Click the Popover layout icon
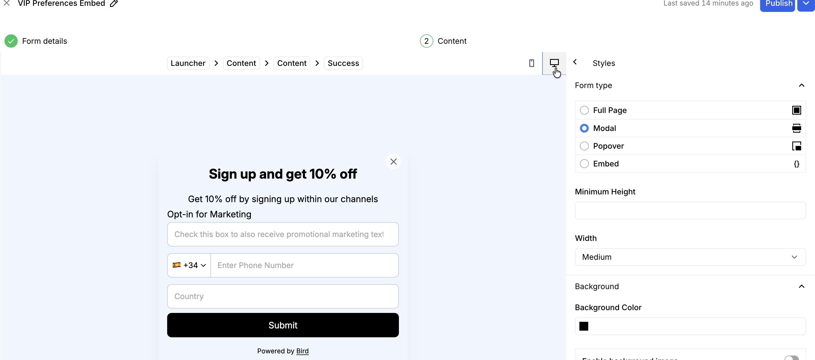Viewport: 815px width, 360px height. [x=796, y=146]
